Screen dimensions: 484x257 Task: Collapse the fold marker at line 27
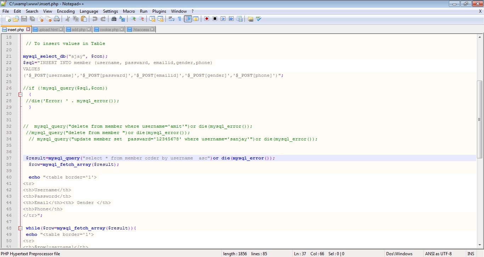20,94
